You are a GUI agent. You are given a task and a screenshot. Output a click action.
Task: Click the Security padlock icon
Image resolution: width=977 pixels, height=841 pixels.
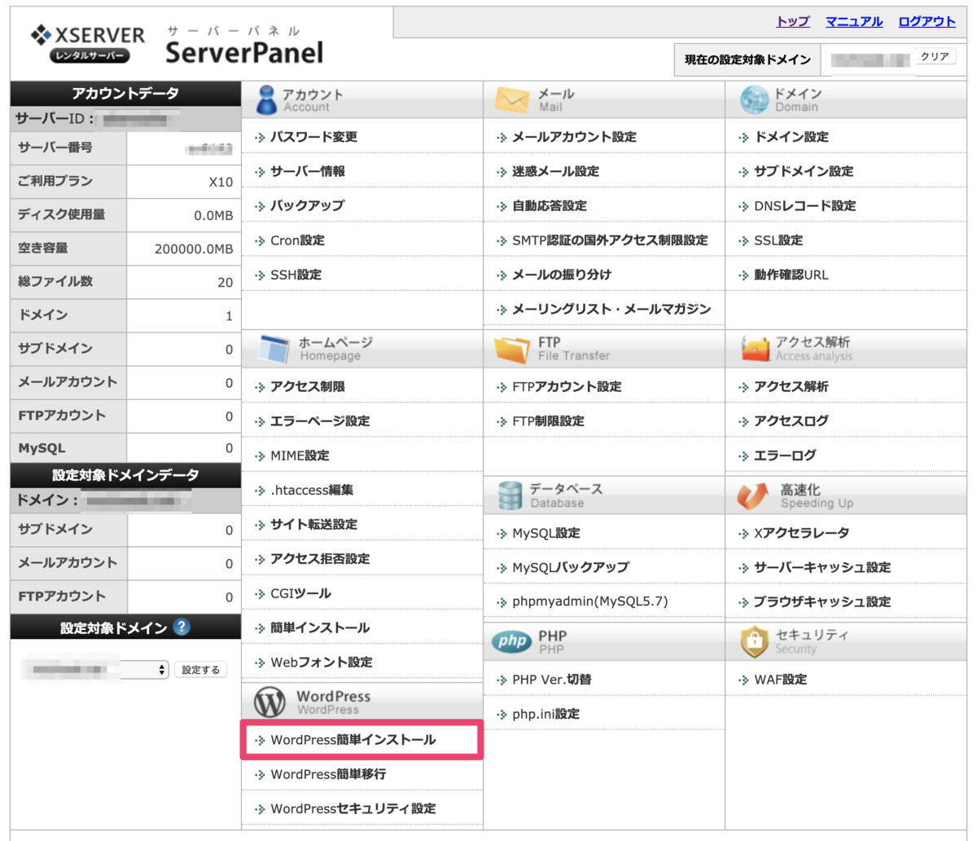coord(755,641)
